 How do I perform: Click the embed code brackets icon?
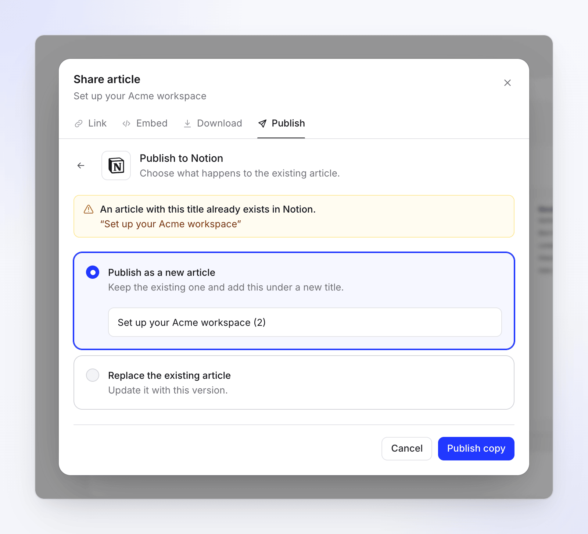coord(126,124)
